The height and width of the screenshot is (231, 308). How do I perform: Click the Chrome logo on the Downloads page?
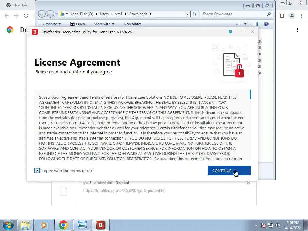pos(10,30)
